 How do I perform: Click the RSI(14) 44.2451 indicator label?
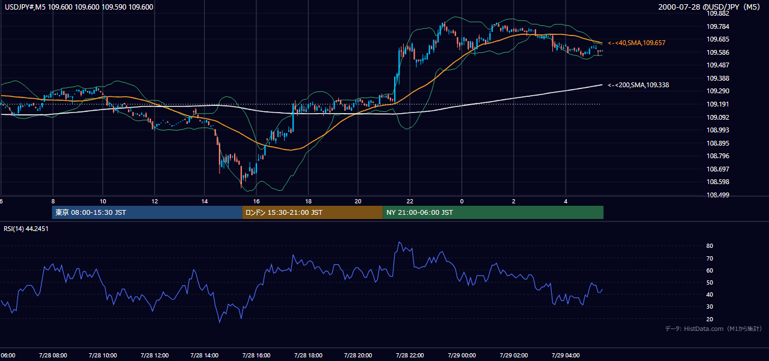pyautogui.click(x=26, y=229)
